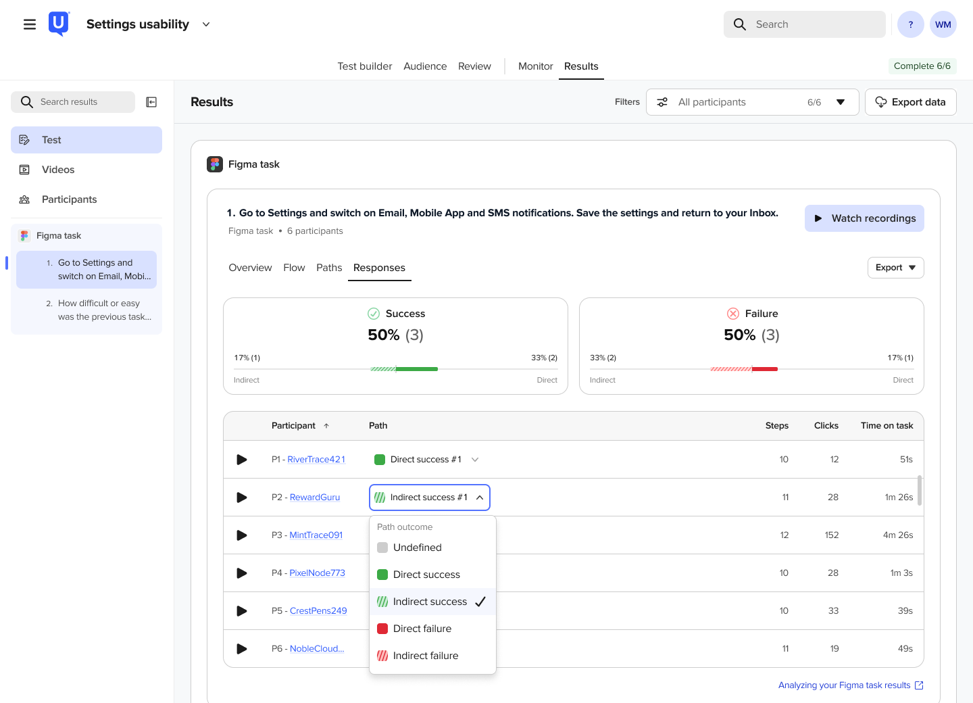
Task: Play the P4 PixelNode773 recording
Action: click(242, 573)
